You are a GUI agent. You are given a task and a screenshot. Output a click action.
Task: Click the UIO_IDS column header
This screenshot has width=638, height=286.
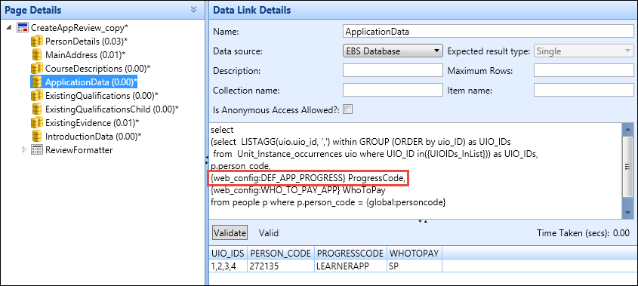click(227, 253)
